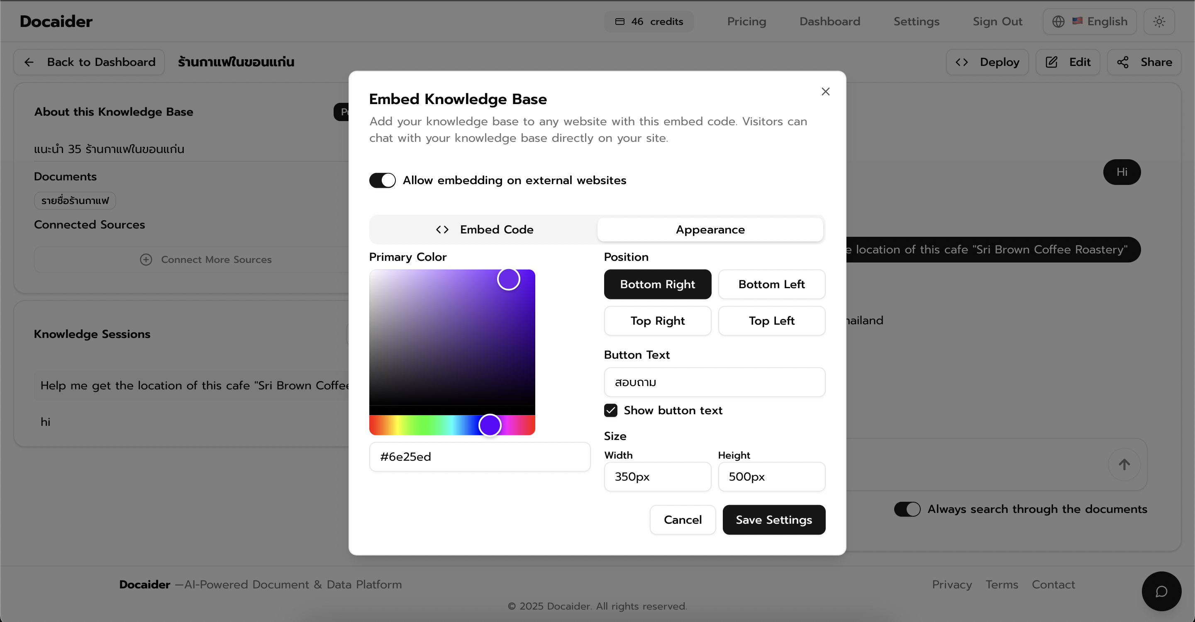Viewport: 1195px width, 622px height.
Task: Cancel the embed settings
Action: (x=683, y=520)
